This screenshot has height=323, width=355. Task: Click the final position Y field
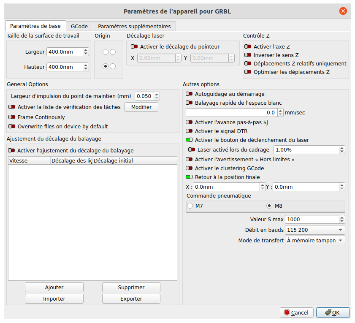(306, 187)
